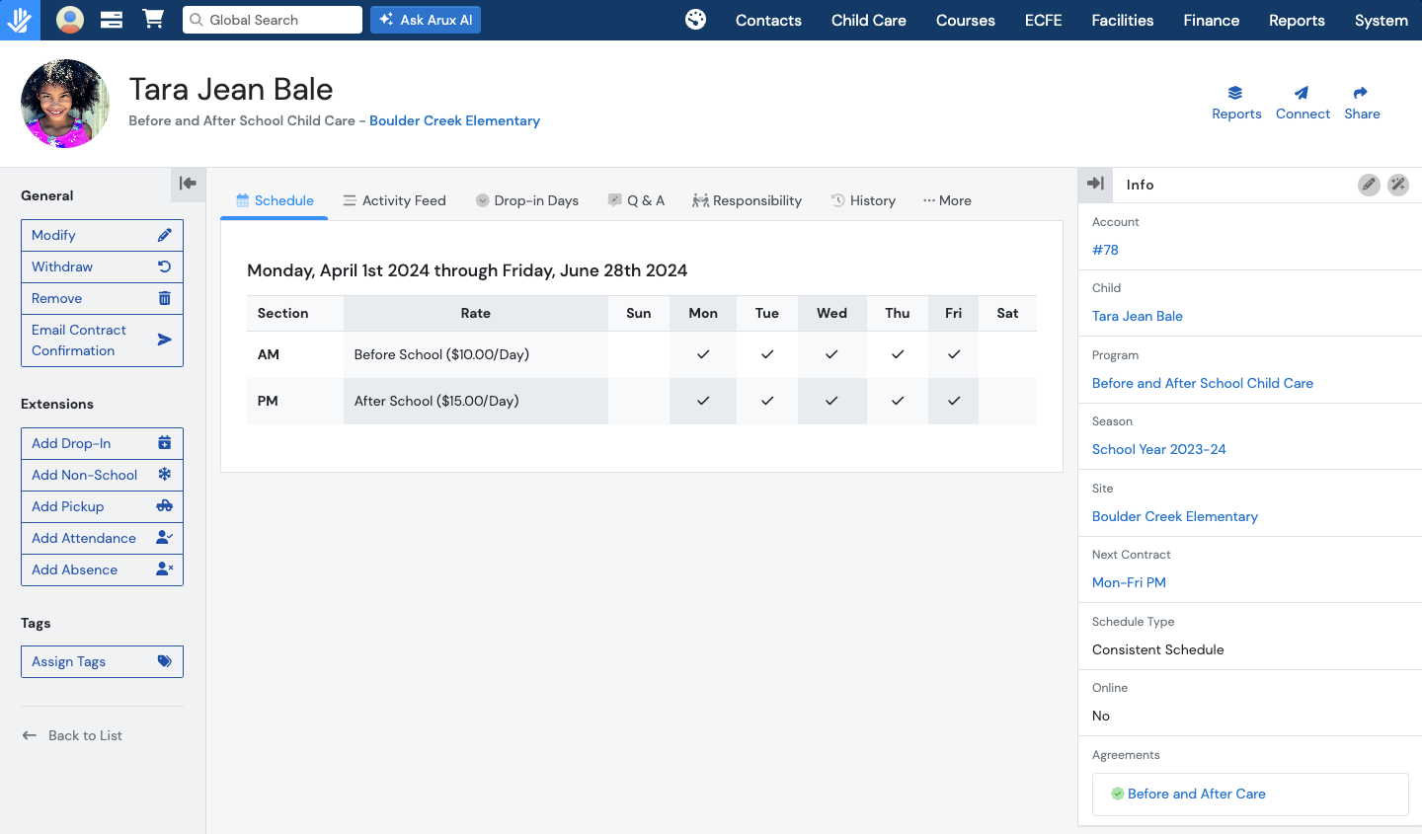This screenshot has height=834, width=1422.
Task: Open the theme palette icon
Action: pos(696,20)
